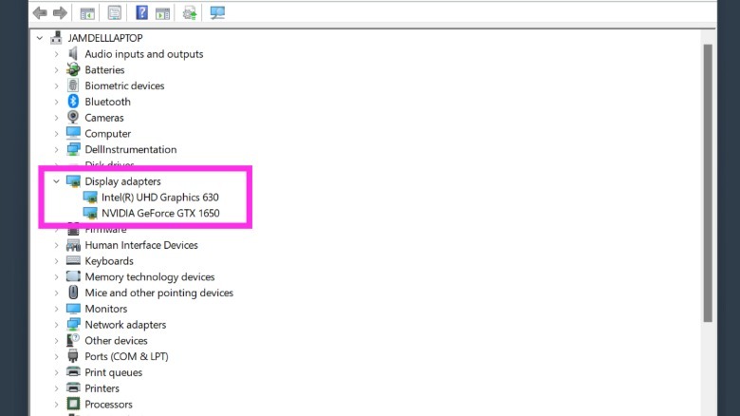Viewport: 740px width, 416px height.
Task: Click the Memory technology devices icon
Action: click(73, 276)
